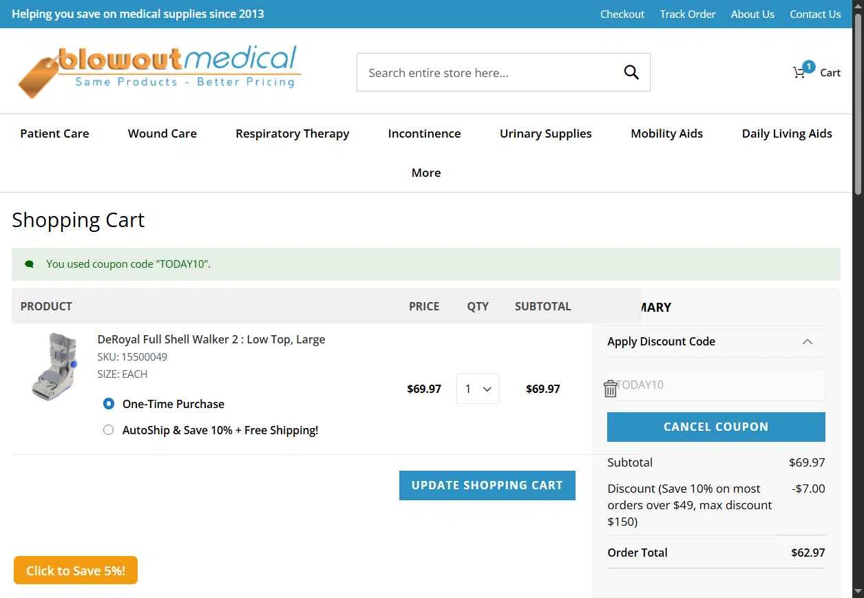This screenshot has height=598, width=864.
Task: Go to Track Order page
Action: click(688, 14)
